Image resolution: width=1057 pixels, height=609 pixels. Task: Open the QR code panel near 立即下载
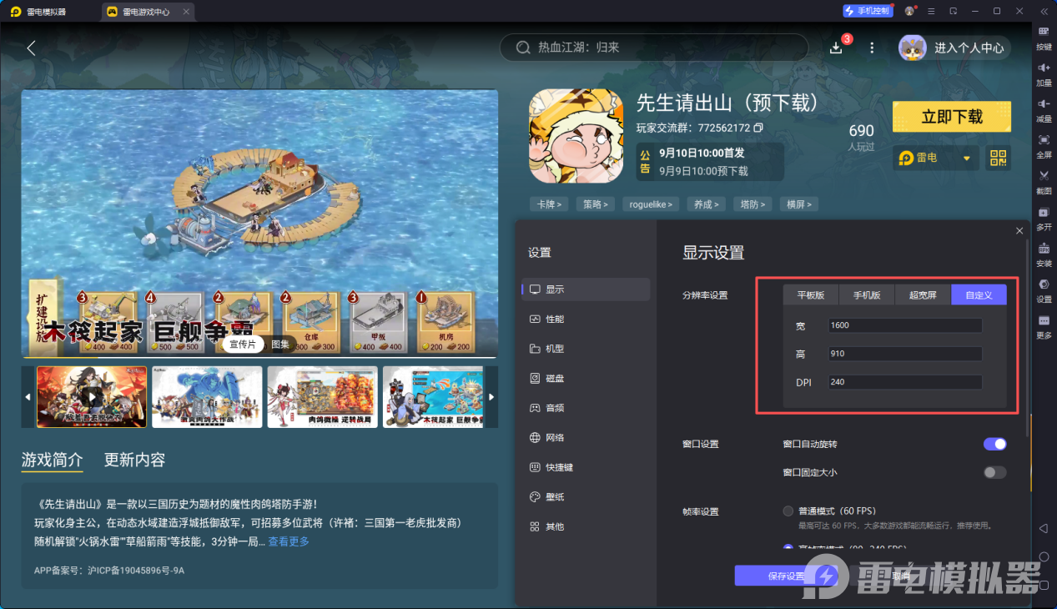pos(998,158)
